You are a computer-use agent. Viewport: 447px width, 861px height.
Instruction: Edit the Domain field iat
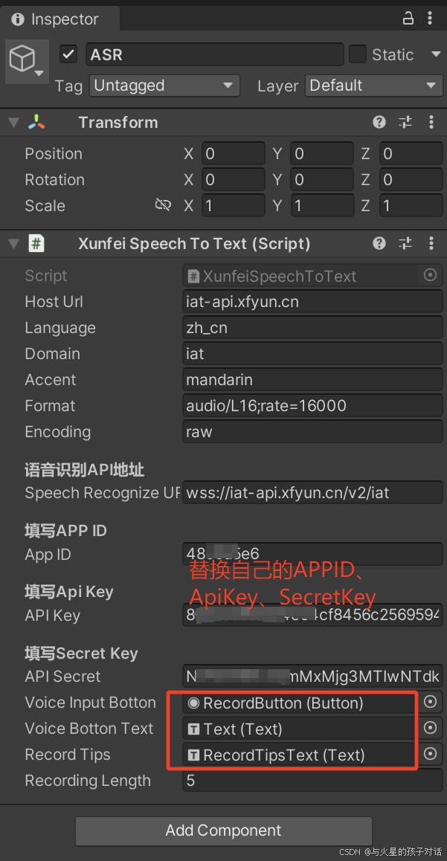(x=312, y=354)
